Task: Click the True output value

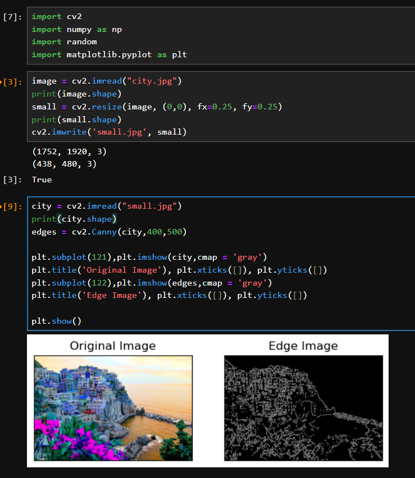Action: 42,180
